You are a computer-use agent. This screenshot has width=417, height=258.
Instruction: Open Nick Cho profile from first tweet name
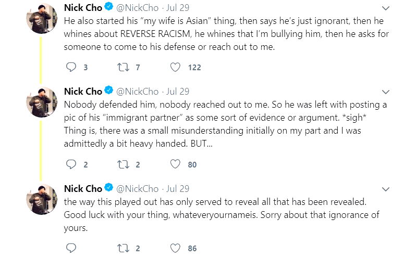pyautogui.click(x=83, y=8)
